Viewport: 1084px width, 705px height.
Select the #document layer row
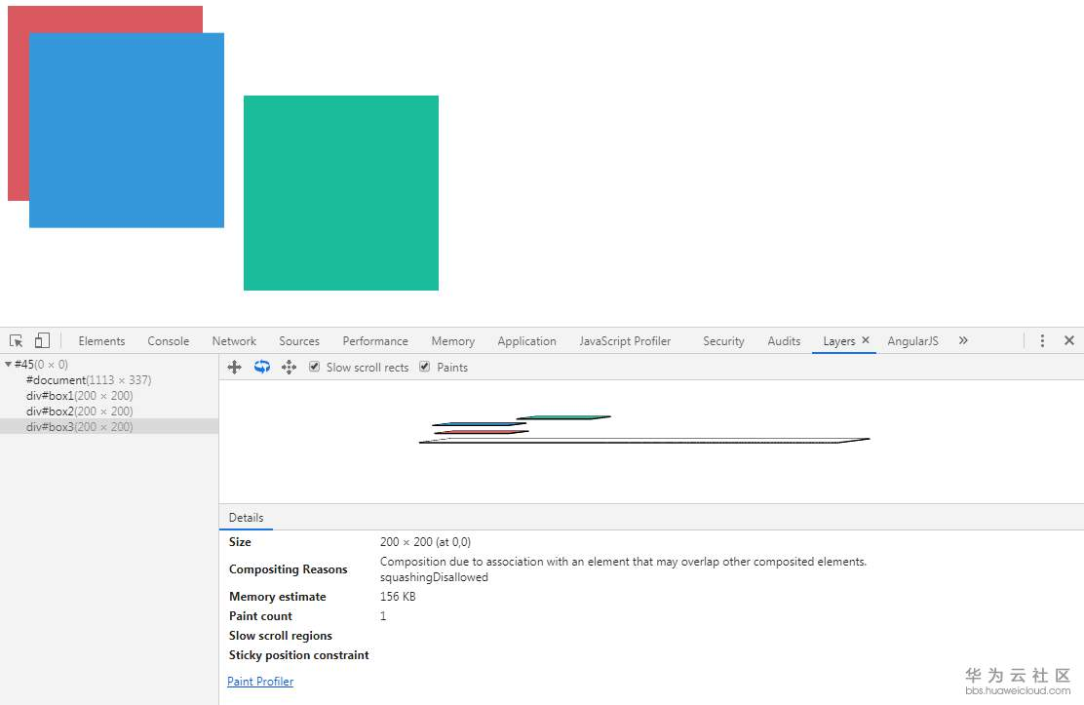coord(109,380)
